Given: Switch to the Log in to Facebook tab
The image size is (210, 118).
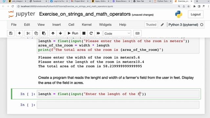Looking at the screenshot, I should coord(59,1).
